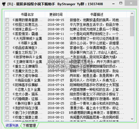139x129 pixels.
Task: Select checkbox for 《王牌好莱坞》全集
Action: (x=7, y=62)
